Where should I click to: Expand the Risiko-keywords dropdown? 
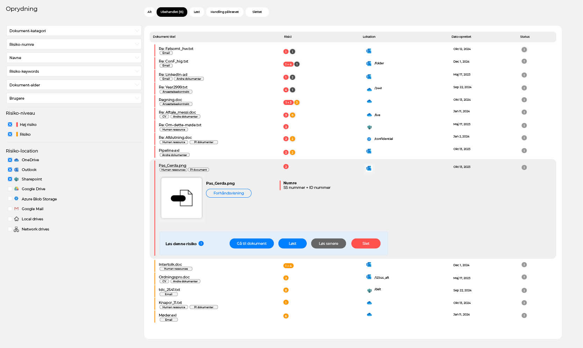coord(74,71)
